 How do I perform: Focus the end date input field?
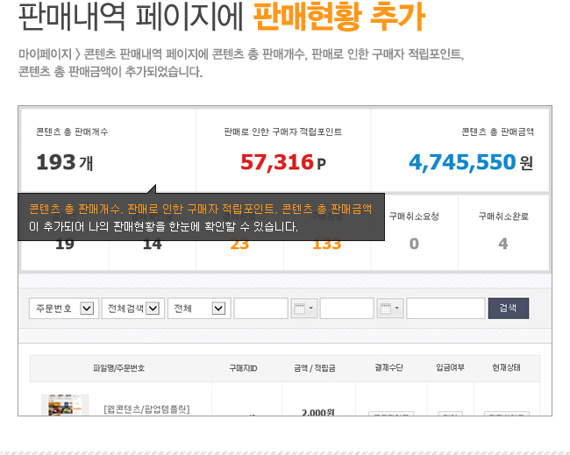(346, 309)
